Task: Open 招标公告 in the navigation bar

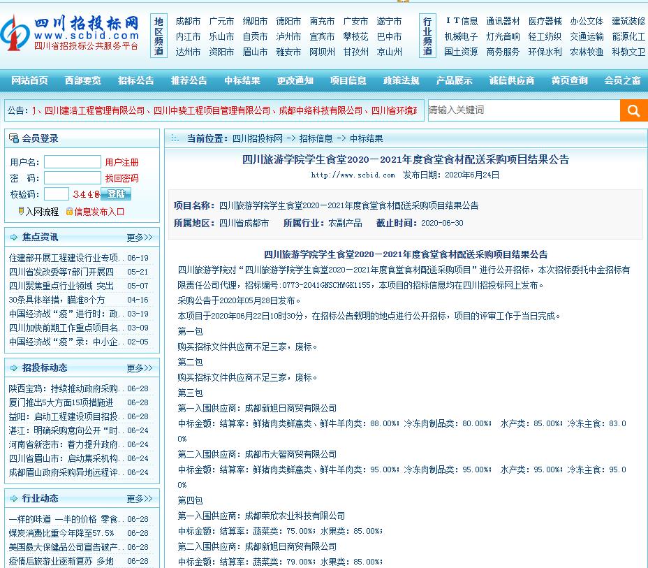Action: (135, 80)
